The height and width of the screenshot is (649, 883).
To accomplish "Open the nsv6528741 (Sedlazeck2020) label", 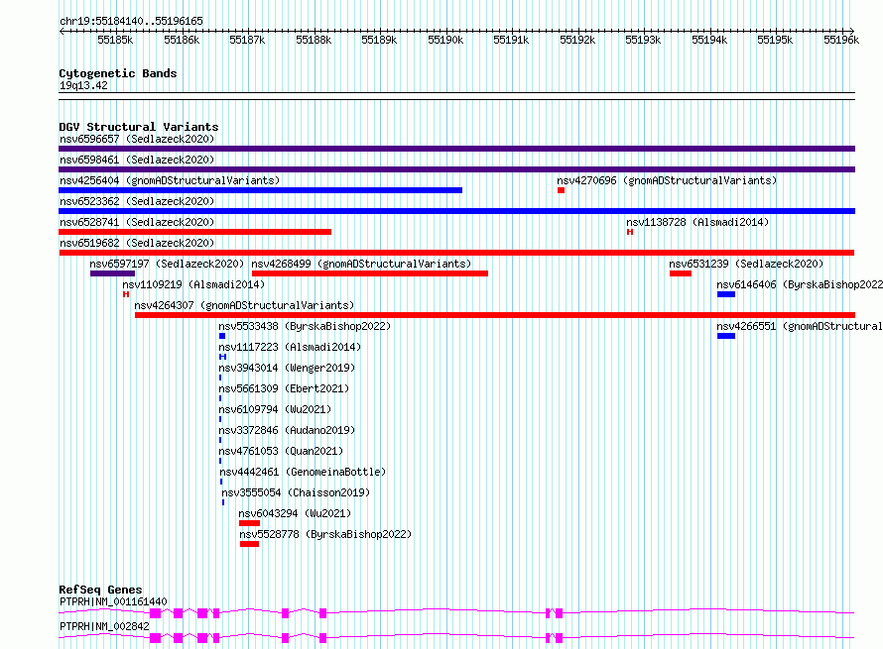I will point(137,222).
